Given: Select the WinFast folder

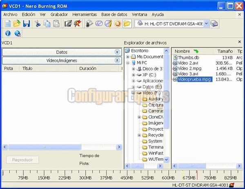Looking at the screenshot, I should (x=156, y=153).
